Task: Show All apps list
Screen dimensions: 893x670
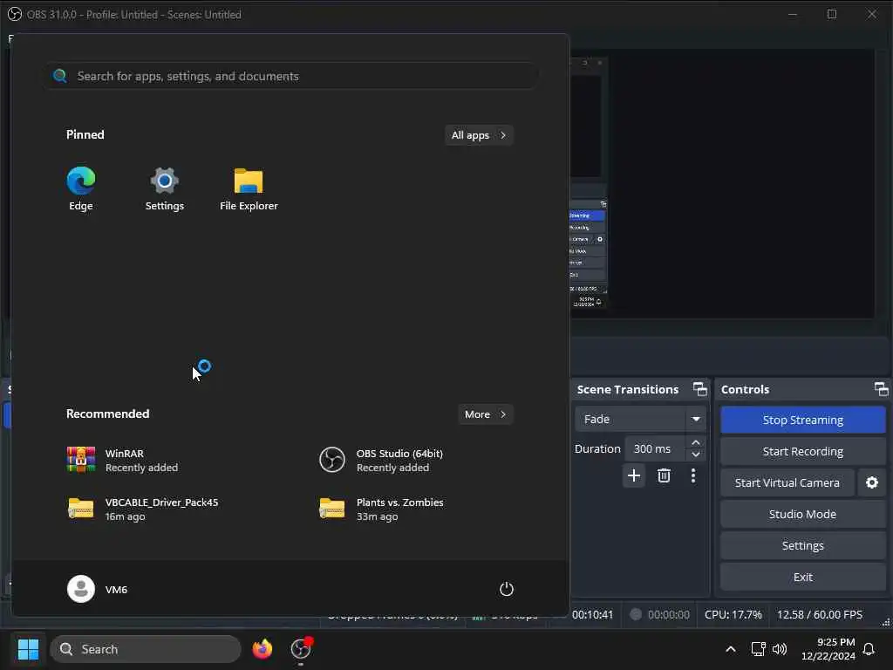Action: (479, 135)
